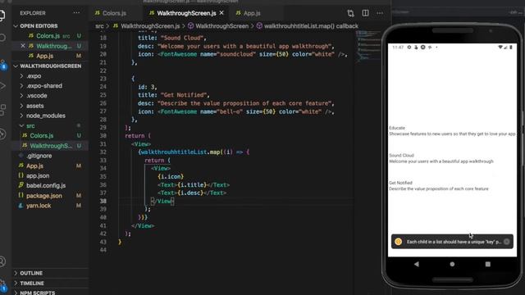Click 'Get Notified' text in emulator
The height and width of the screenshot is (295, 525).
400,183
